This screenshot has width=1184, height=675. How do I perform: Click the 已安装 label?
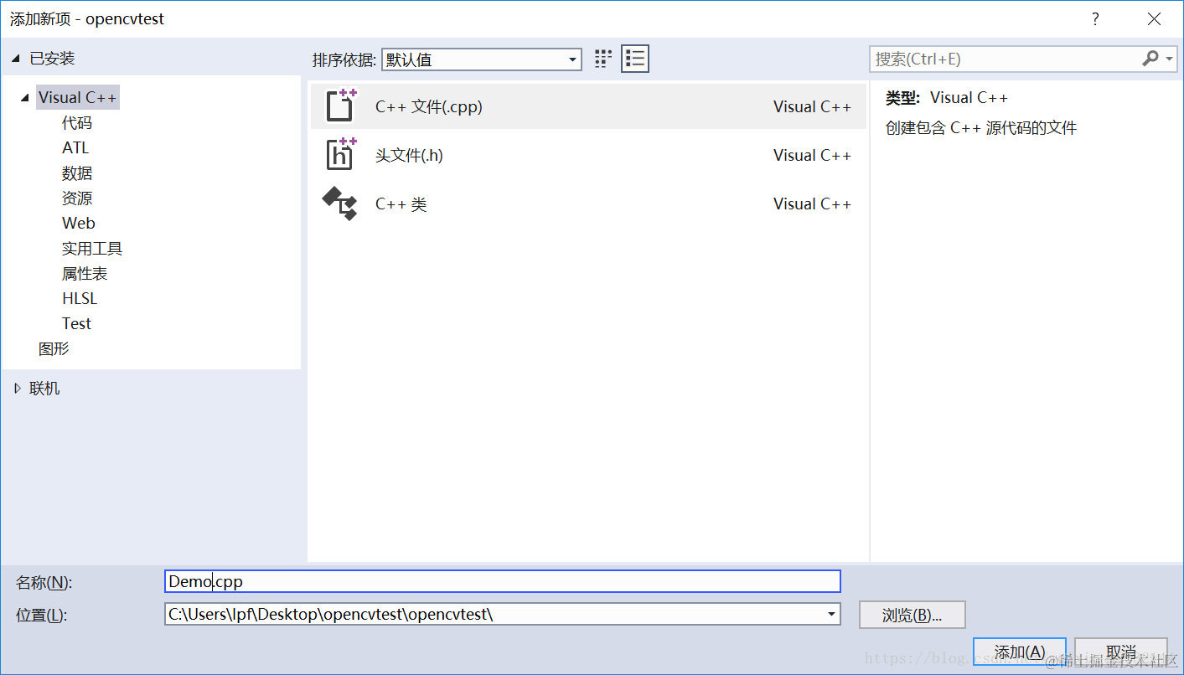[52, 59]
